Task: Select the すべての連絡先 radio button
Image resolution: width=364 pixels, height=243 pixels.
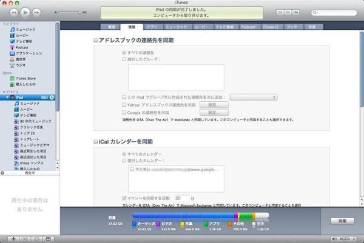Action: [x=124, y=53]
